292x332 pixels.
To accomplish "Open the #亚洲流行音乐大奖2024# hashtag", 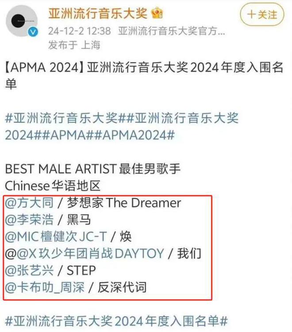I will click(122, 127).
